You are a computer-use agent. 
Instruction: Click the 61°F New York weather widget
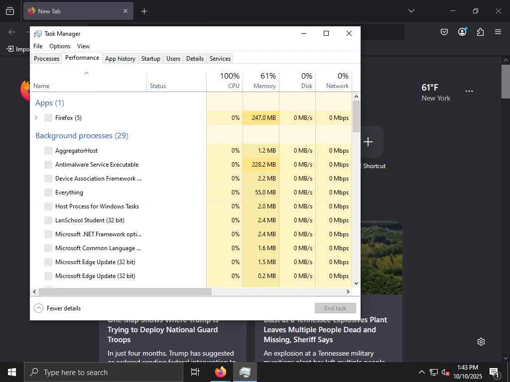click(436, 92)
